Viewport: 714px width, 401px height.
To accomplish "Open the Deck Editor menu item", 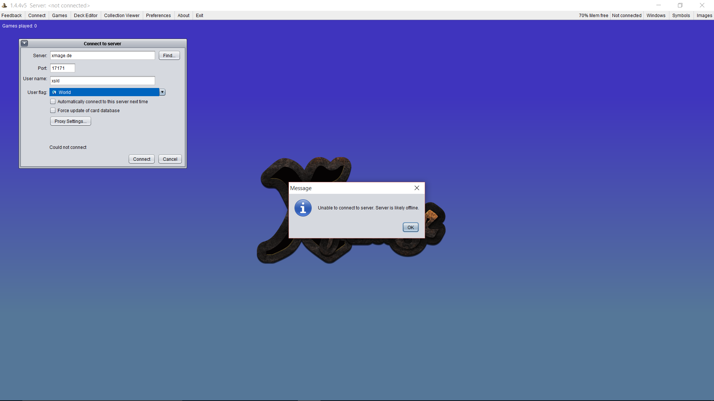I will pyautogui.click(x=86, y=16).
